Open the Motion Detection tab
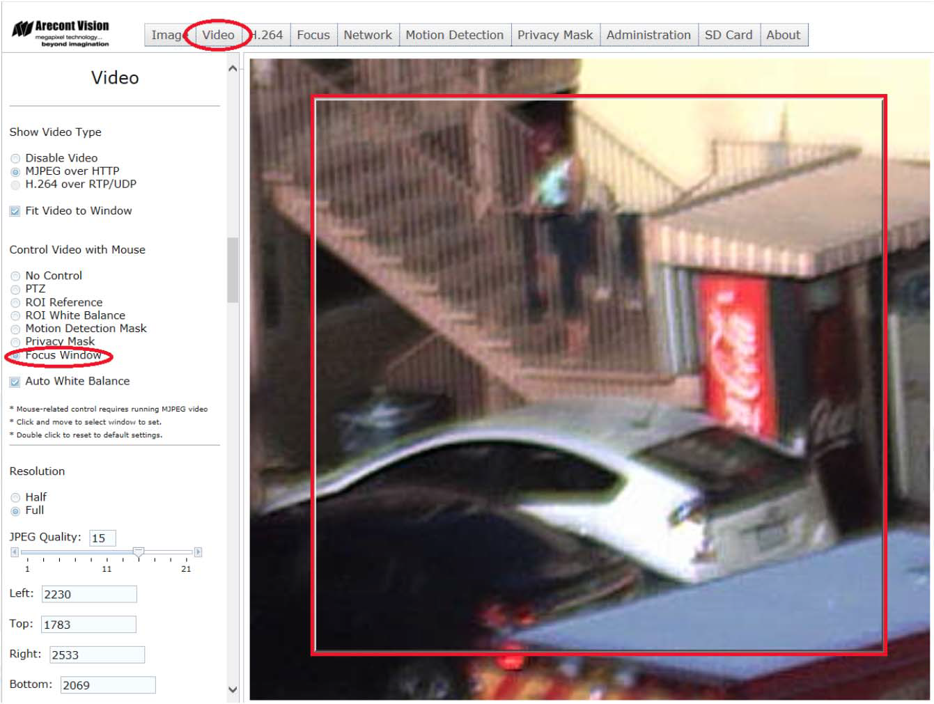934x704 pixels. pyautogui.click(x=455, y=35)
